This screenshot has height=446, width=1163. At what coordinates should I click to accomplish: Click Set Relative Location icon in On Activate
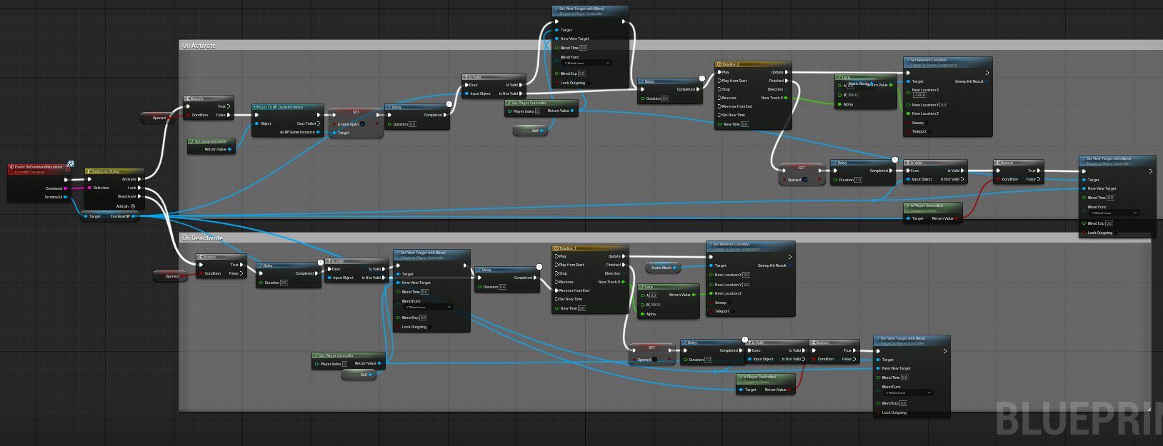pyautogui.click(x=907, y=60)
